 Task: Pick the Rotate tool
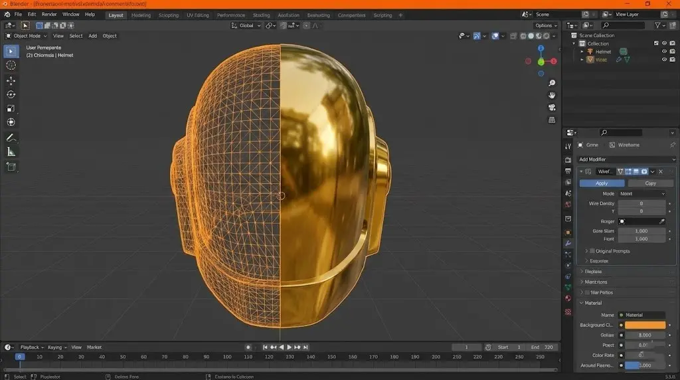click(x=11, y=94)
